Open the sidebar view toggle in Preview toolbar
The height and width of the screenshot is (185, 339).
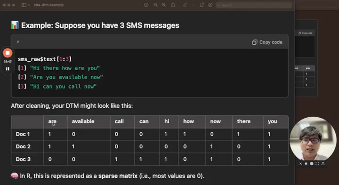[x=24, y=5]
